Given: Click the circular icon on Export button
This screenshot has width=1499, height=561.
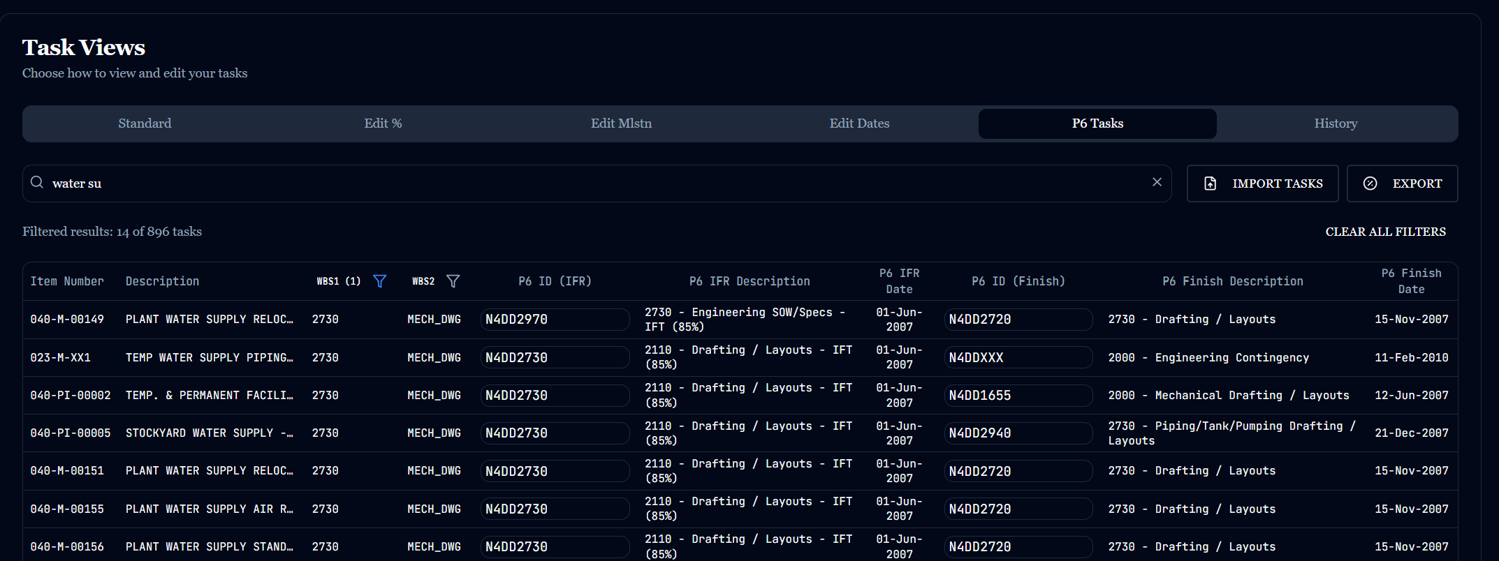Looking at the screenshot, I should [1370, 184].
